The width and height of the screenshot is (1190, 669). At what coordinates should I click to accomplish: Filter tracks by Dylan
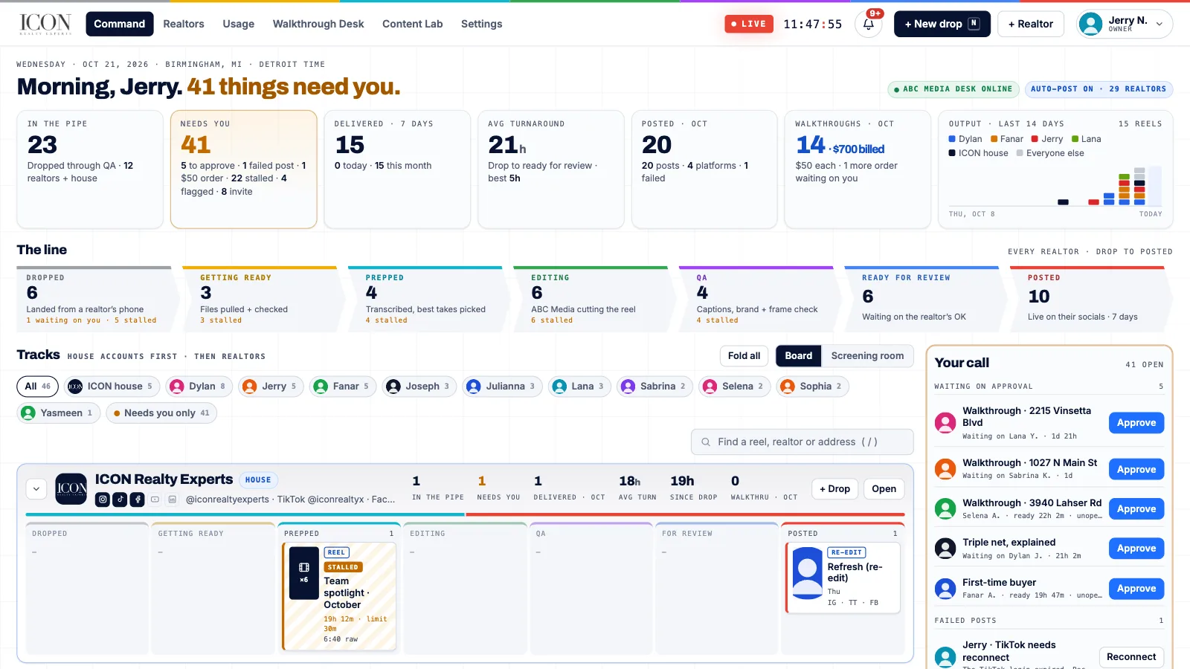199,387
